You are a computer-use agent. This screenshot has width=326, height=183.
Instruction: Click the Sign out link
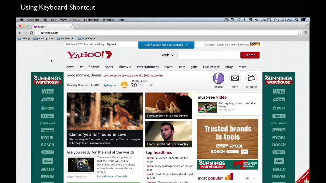click(x=111, y=44)
